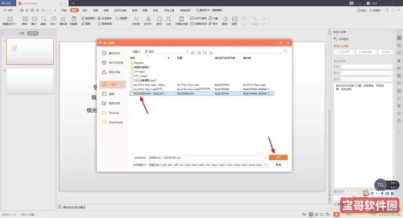Click the back arrow icon in dialog toolbar
Screen dimensions: 403x218
(x=193, y=53)
